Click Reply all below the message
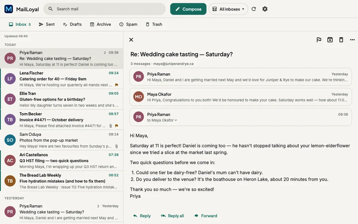The width and height of the screenshot is (358, 224). [x=172, y=216]
